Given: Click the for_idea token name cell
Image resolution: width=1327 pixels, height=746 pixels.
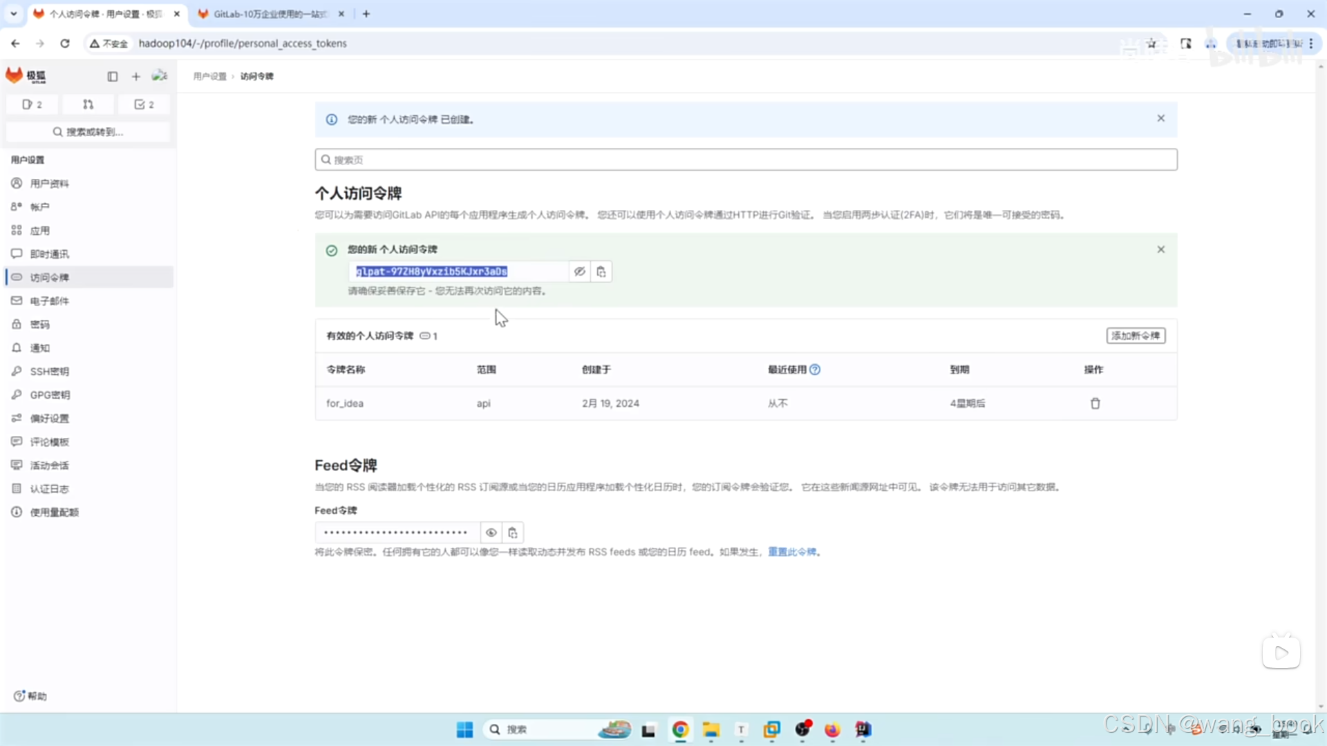Looking at the screenshot, I should 345,403.
